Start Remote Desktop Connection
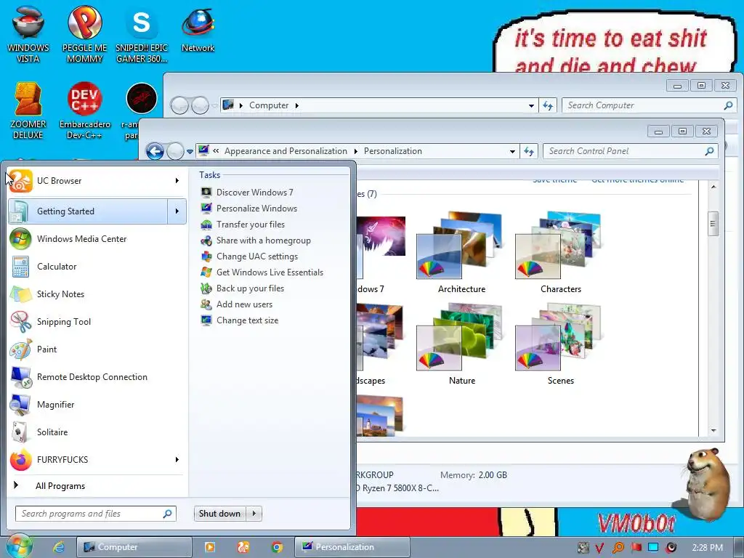Image resolution: width=744 pixels, height=558 pixels. 97,377
